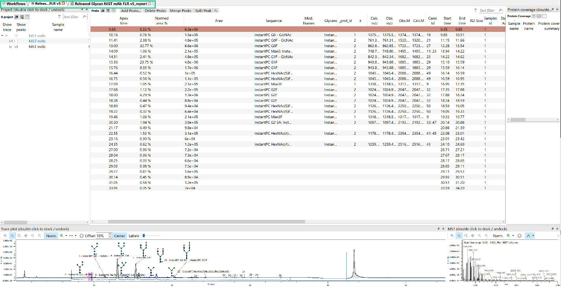Open Trace plot settings gear
This screenshot has width=561, height=287.
(x=81, y=236)
